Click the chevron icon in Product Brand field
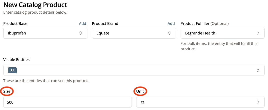This screenshot has height=110, width=268. (x=169, y=33)
